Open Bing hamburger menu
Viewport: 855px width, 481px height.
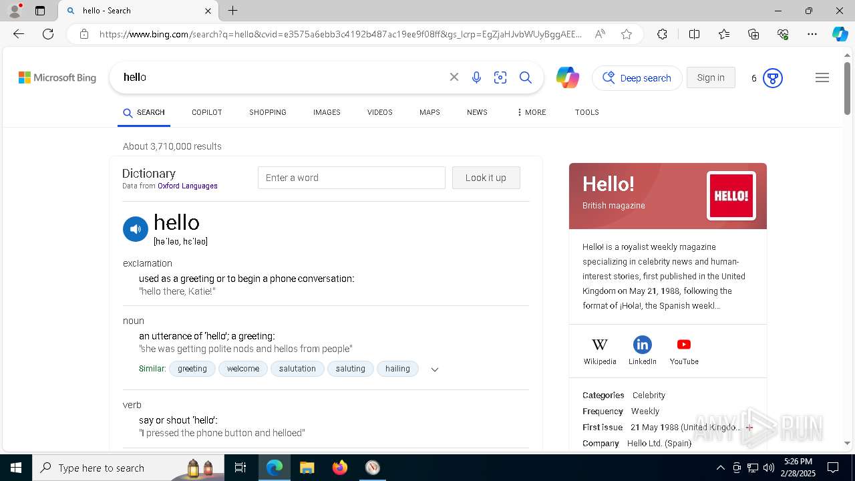click(x=822, y=77)
